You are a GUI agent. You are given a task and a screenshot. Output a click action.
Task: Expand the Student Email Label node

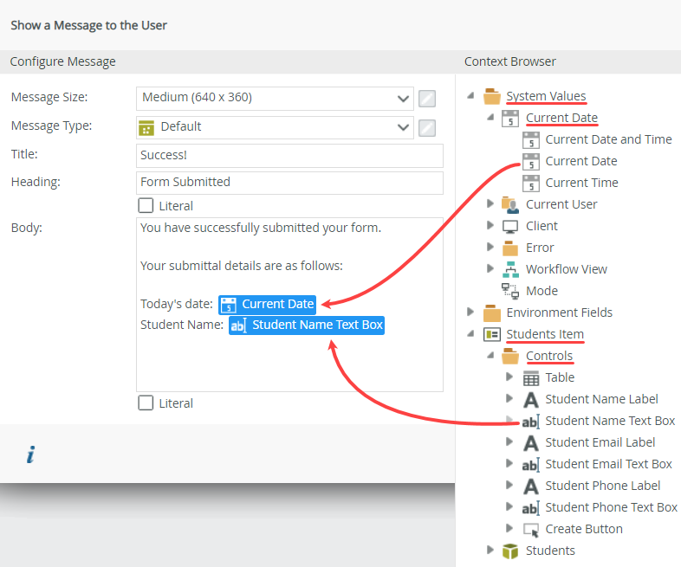[x=509, y=441]
